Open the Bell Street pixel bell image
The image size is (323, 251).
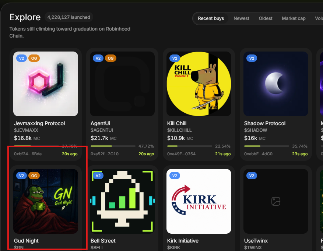point(122,201)
